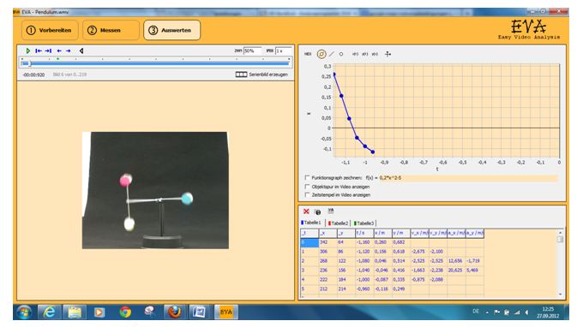Select the line-drawing tool in graph toolbar

(331, 54)
